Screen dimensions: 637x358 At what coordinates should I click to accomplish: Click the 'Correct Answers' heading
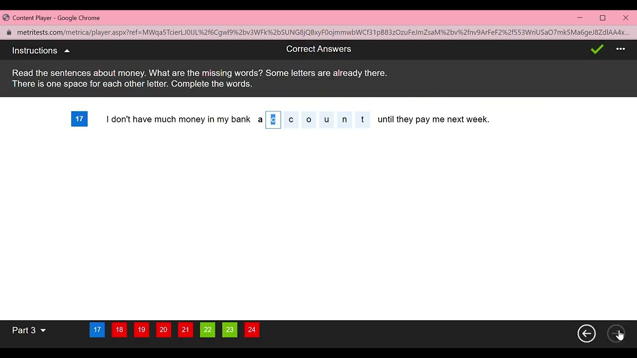(318, 49)
